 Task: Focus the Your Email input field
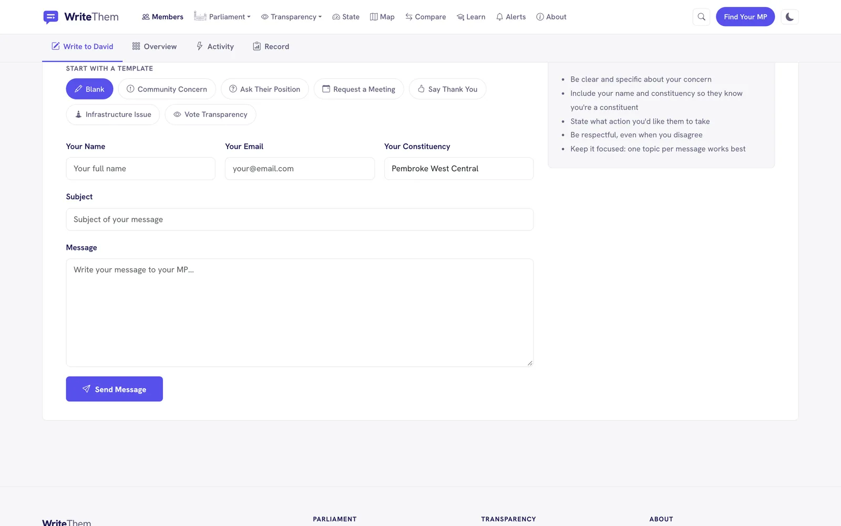click(x=300, y=168)
